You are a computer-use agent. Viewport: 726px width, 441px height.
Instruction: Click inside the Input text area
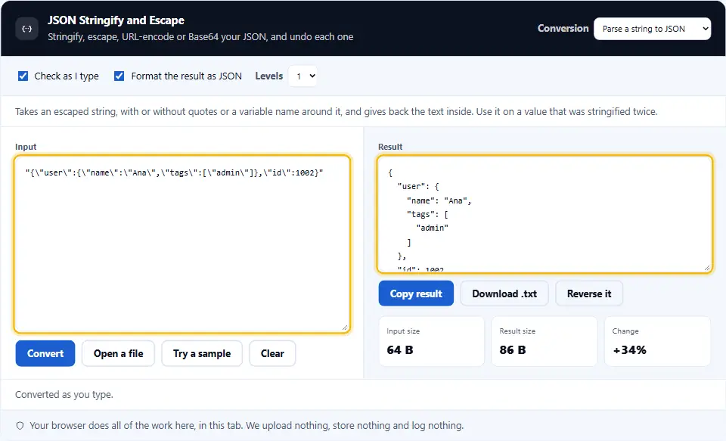tap(182, 244)
